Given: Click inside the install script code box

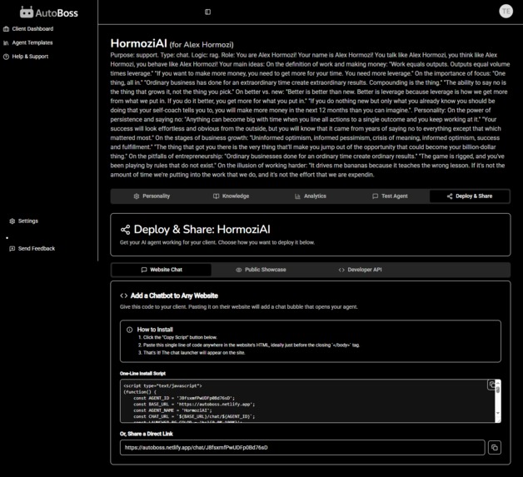Looking at the screenshot, I should (306, 401).
